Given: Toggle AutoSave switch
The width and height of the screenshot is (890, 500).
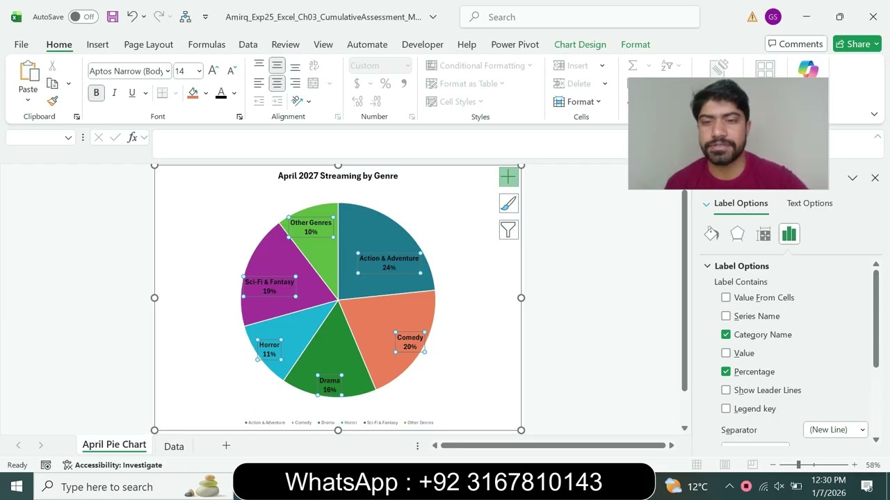Looking at the screenshot, I should 83,17.
